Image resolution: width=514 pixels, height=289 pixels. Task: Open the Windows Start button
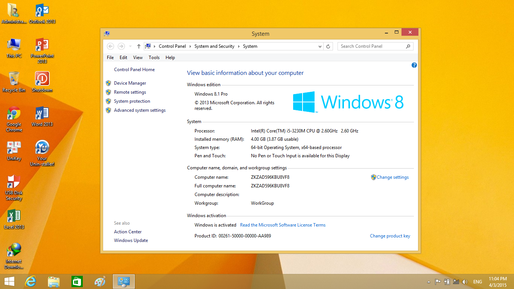click(x=9, y=281)
